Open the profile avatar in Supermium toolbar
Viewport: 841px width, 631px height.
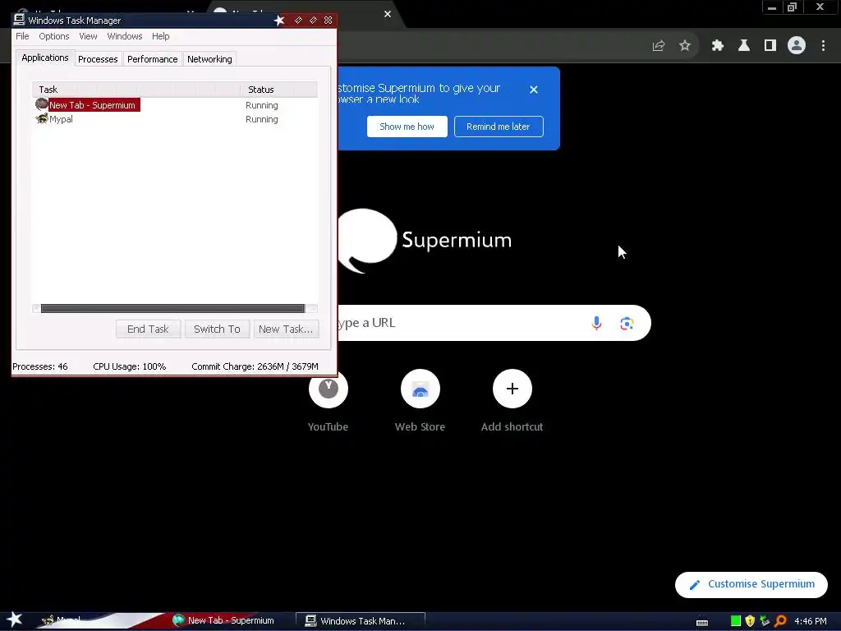pyautogui.click(x=797, y=46)
